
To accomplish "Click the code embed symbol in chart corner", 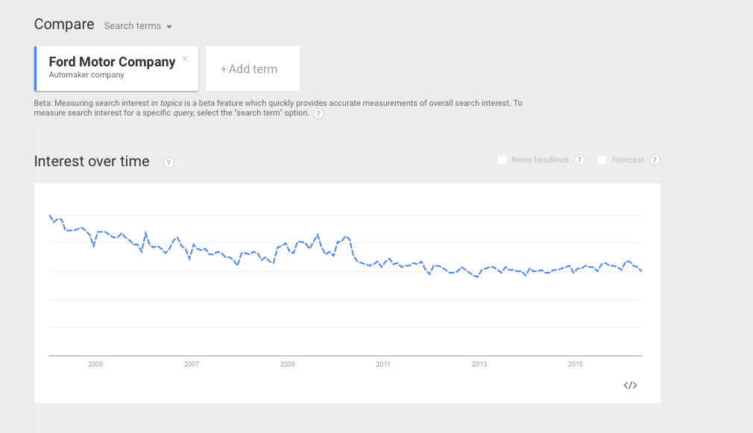I will (x=630, y=385).
